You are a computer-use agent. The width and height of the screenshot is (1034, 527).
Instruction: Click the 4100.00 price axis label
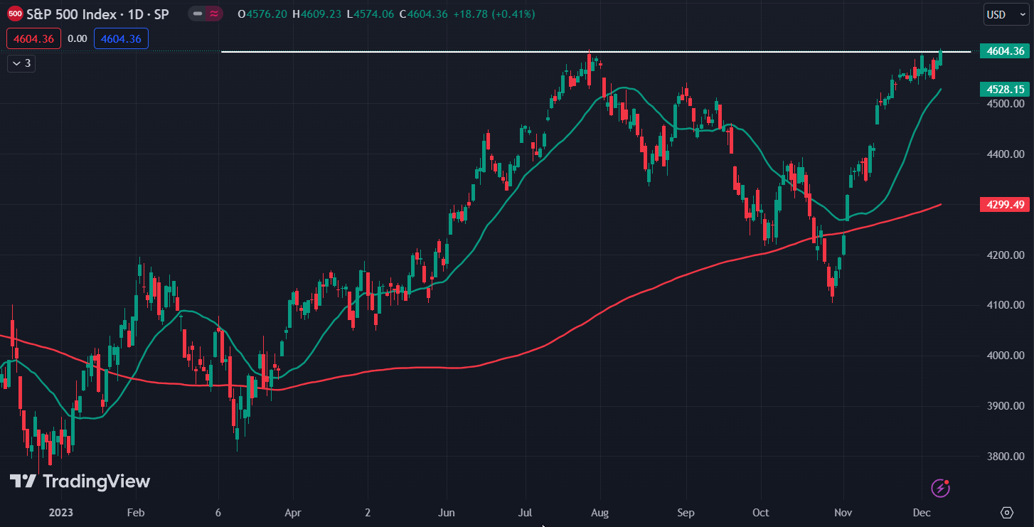(x=1007, y=305)
